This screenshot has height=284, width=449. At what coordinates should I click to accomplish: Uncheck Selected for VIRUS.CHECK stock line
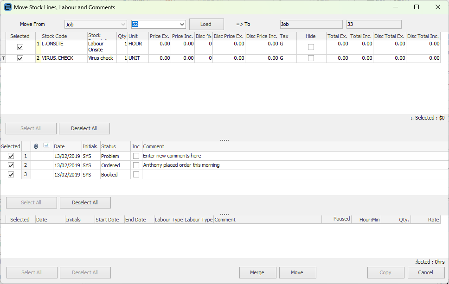(x=20, y=58)
